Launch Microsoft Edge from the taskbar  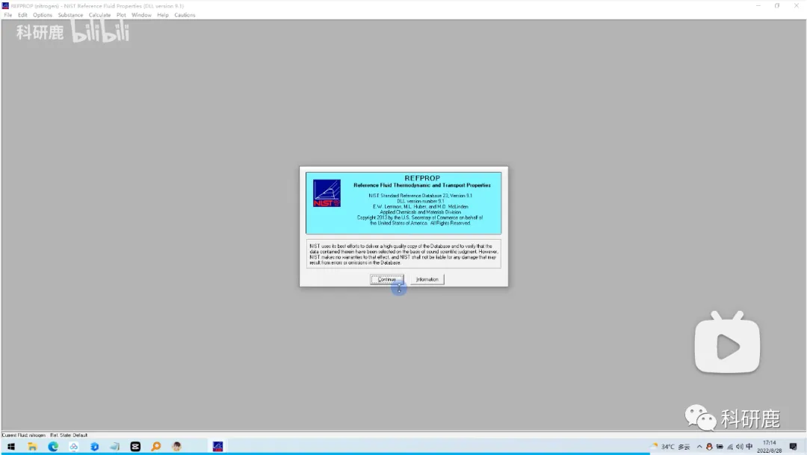[x=53, y=447]
